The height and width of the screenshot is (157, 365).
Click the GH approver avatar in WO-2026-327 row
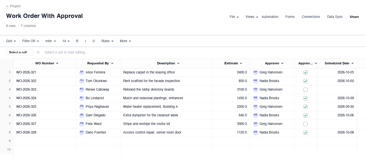[x=255, y=124]
